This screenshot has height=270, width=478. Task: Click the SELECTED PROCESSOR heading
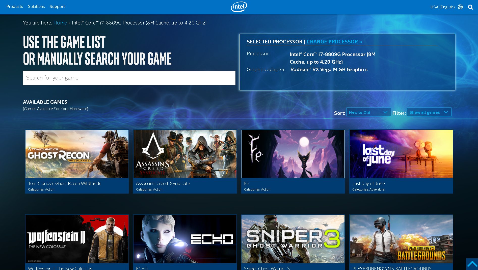tap(274, 42)
